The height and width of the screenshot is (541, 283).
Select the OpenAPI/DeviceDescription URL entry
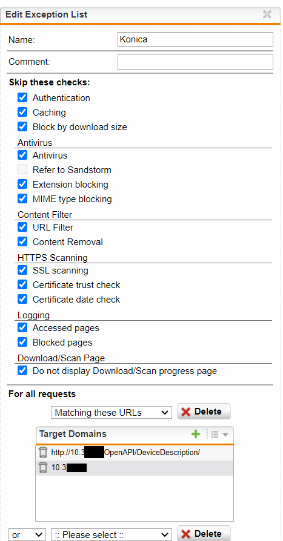125,452
